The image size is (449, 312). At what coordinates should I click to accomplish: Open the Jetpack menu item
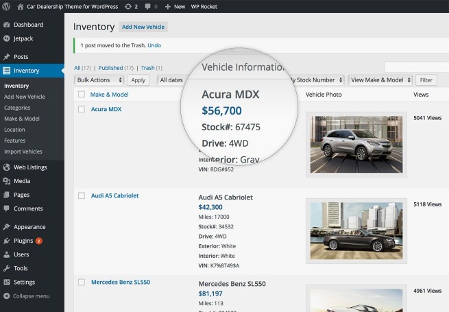click(x=23, y=38)
